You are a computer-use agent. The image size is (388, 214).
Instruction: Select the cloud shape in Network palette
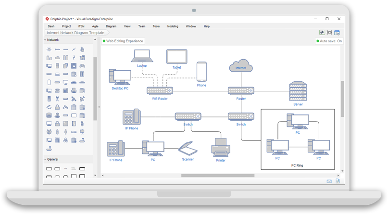coord(57,58)
